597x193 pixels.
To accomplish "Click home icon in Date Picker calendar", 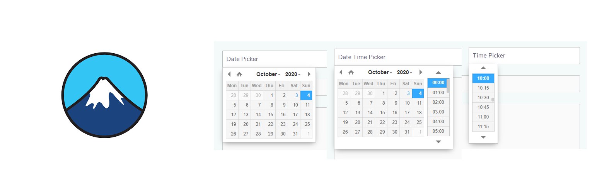I will [239, 74].
